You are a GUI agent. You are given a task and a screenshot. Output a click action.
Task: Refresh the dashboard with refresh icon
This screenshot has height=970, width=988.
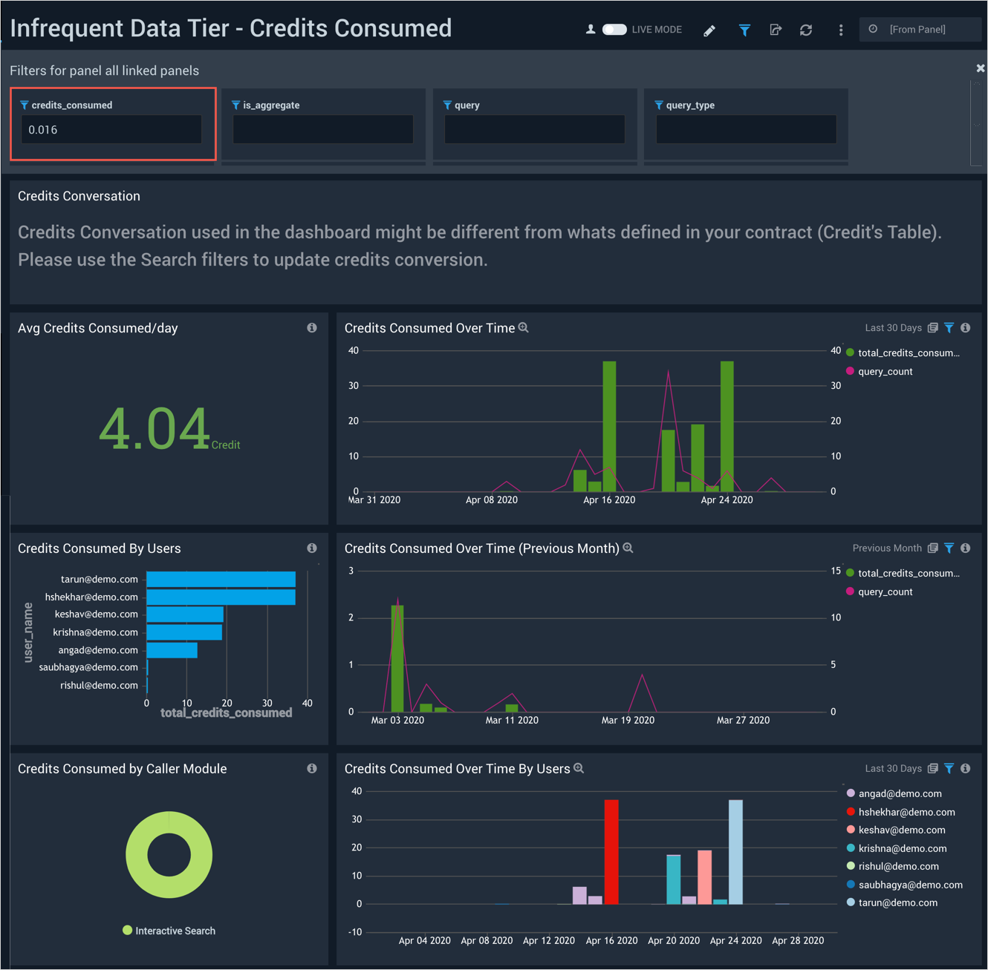pyautogui.click(x=806, y=30)
